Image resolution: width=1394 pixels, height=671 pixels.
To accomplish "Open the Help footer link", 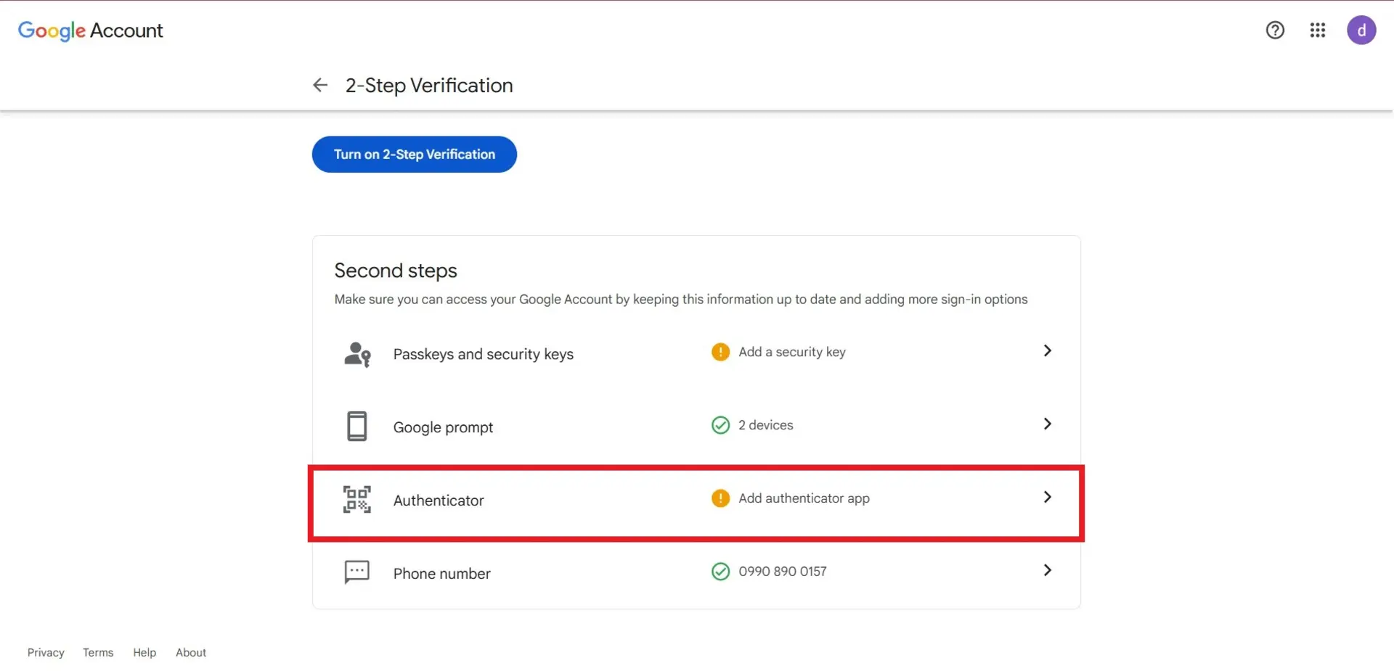I will [144, 653].
